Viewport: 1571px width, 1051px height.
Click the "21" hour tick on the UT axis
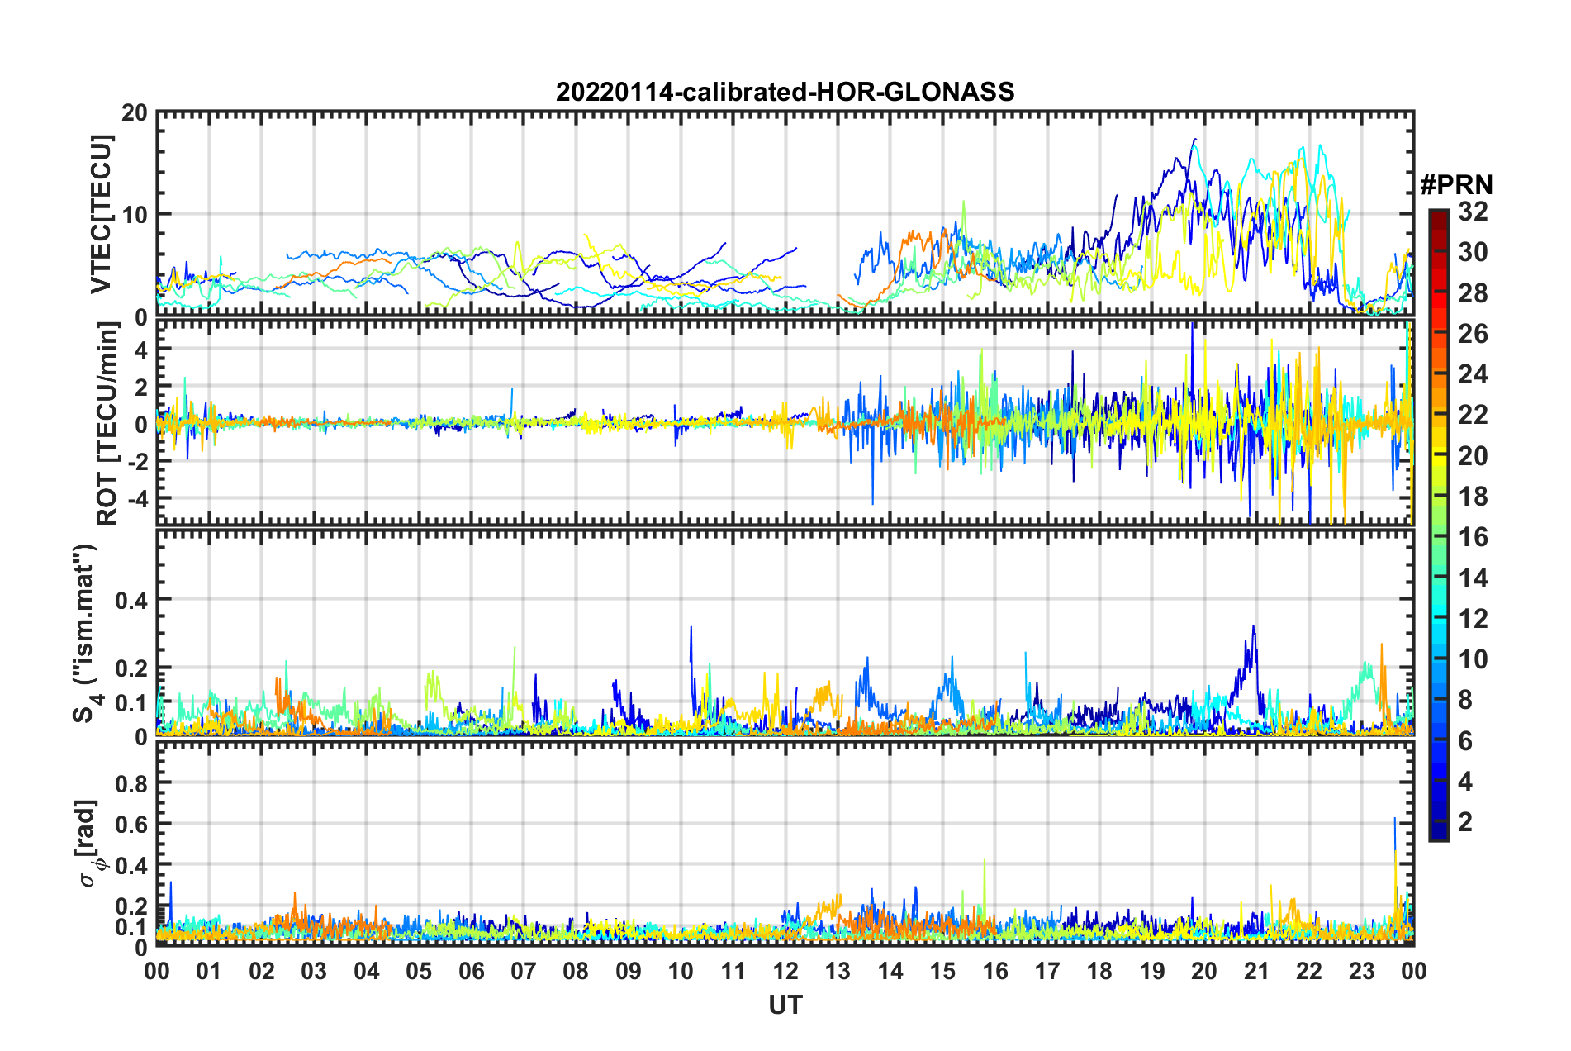(1257, 971)
